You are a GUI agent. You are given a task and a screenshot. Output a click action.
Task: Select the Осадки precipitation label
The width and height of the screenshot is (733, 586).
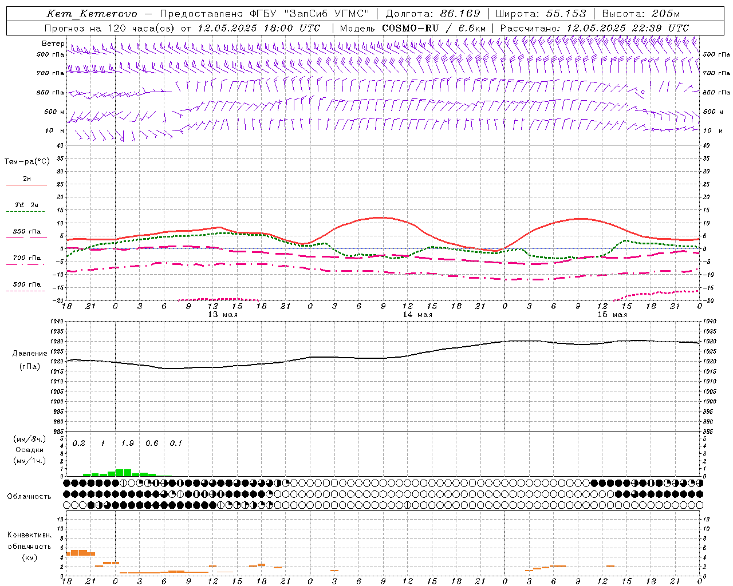pos(29,450)
